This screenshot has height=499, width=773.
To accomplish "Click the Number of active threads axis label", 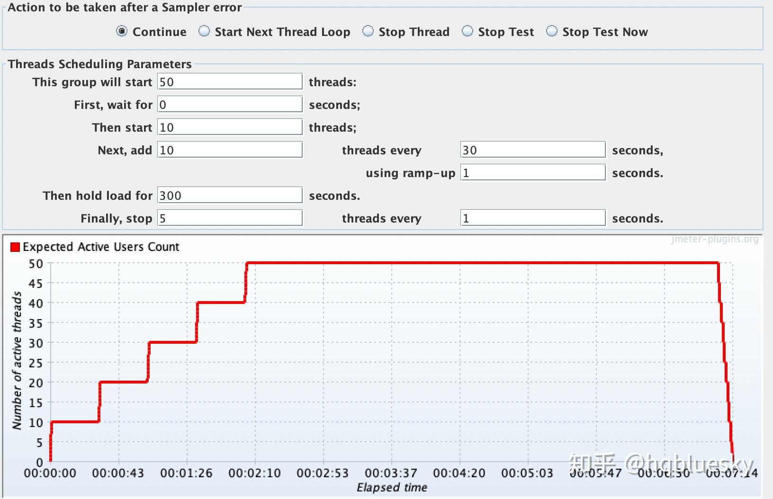I will [x=18, y=363].
